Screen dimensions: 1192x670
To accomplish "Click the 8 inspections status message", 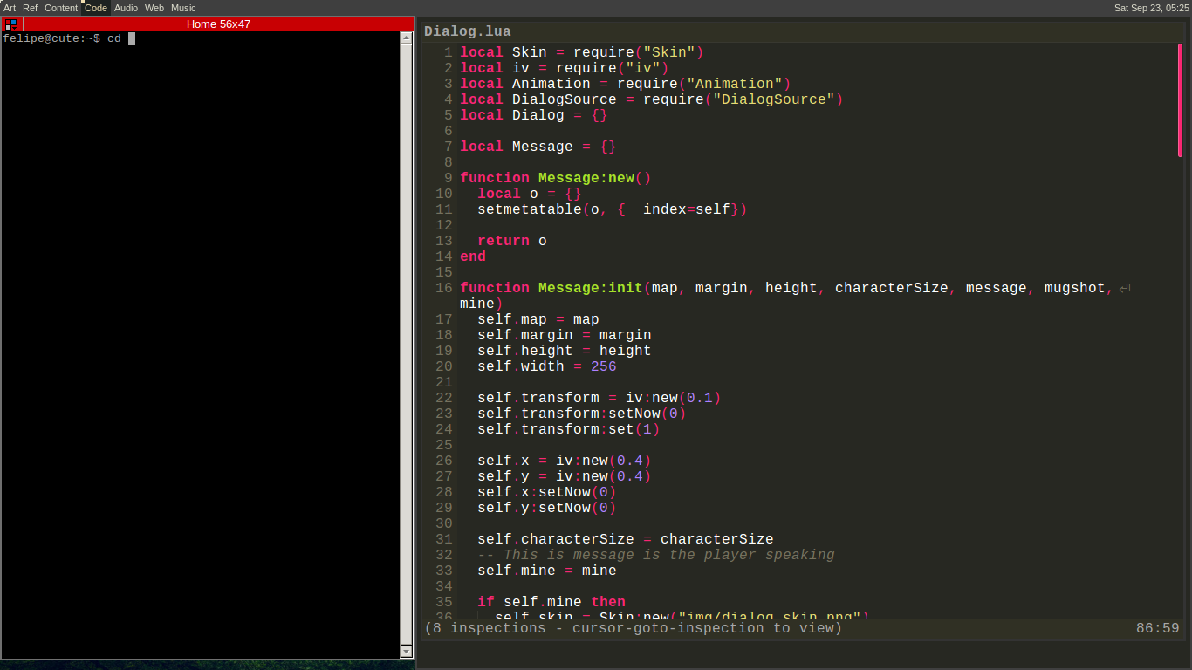I will 634,628.
